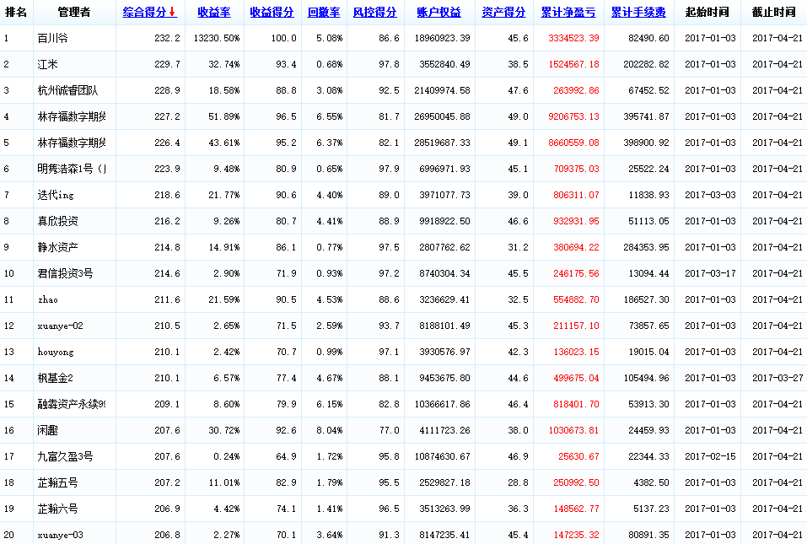This screenshot has width=807, height=544.
Task: Select manager 江米
Action: 47,64
